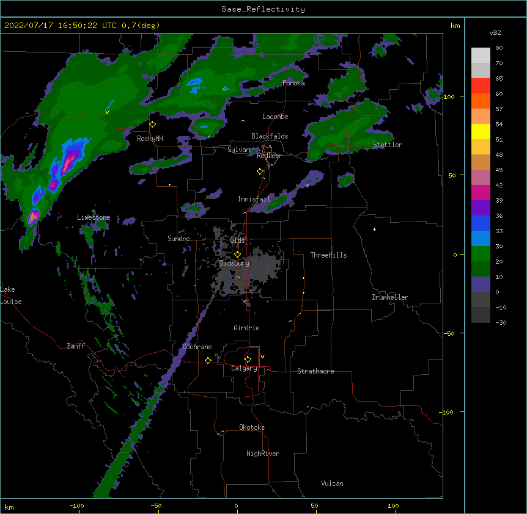
Task: Click the magenta 39-42 dBZ legend swatch
Action: [x=481, y=192]
